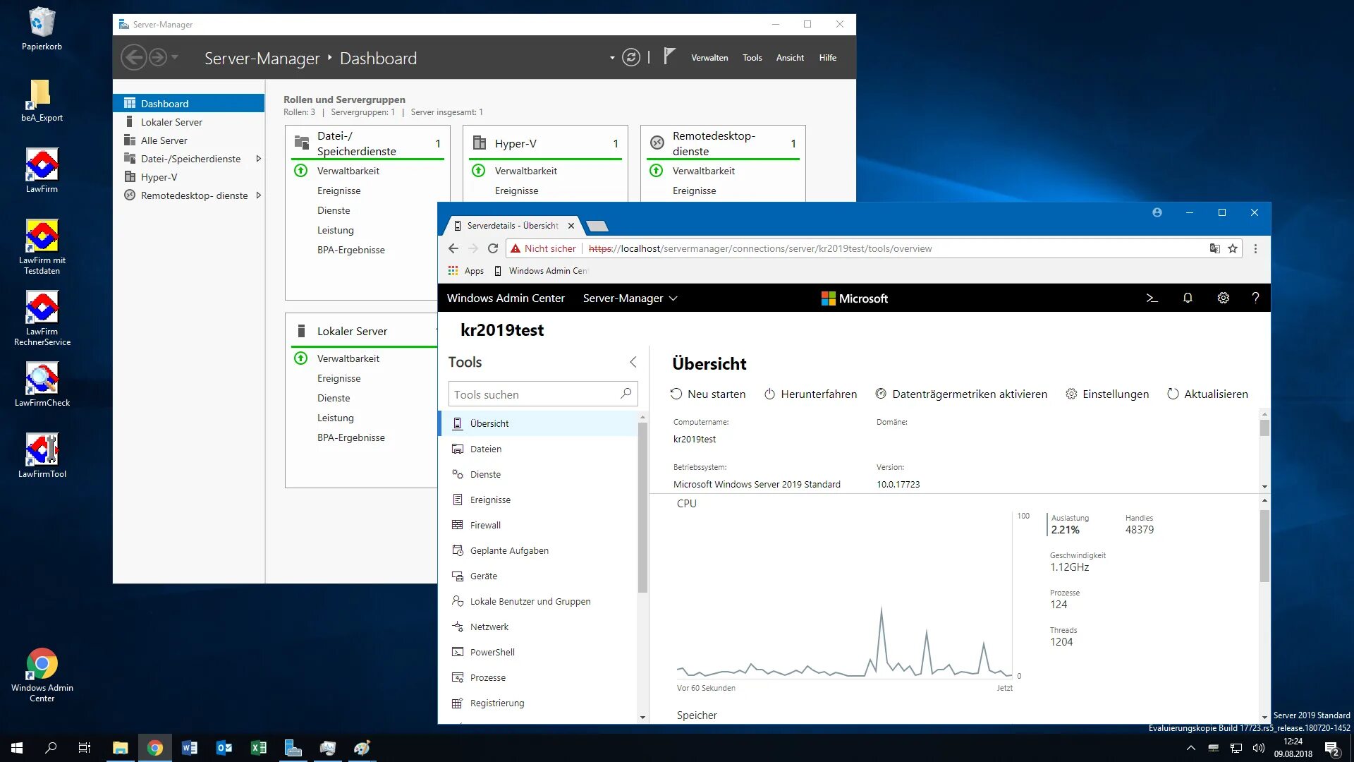Open Outlook from the taskbar
This screenshot has height=762, width=1354.
tap(224, 748)
